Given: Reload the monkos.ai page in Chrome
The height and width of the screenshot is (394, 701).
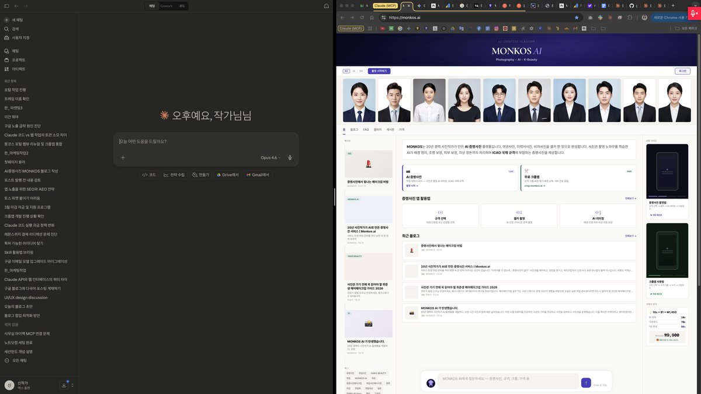Looking at the screenshot, I should tap(362, 18).
